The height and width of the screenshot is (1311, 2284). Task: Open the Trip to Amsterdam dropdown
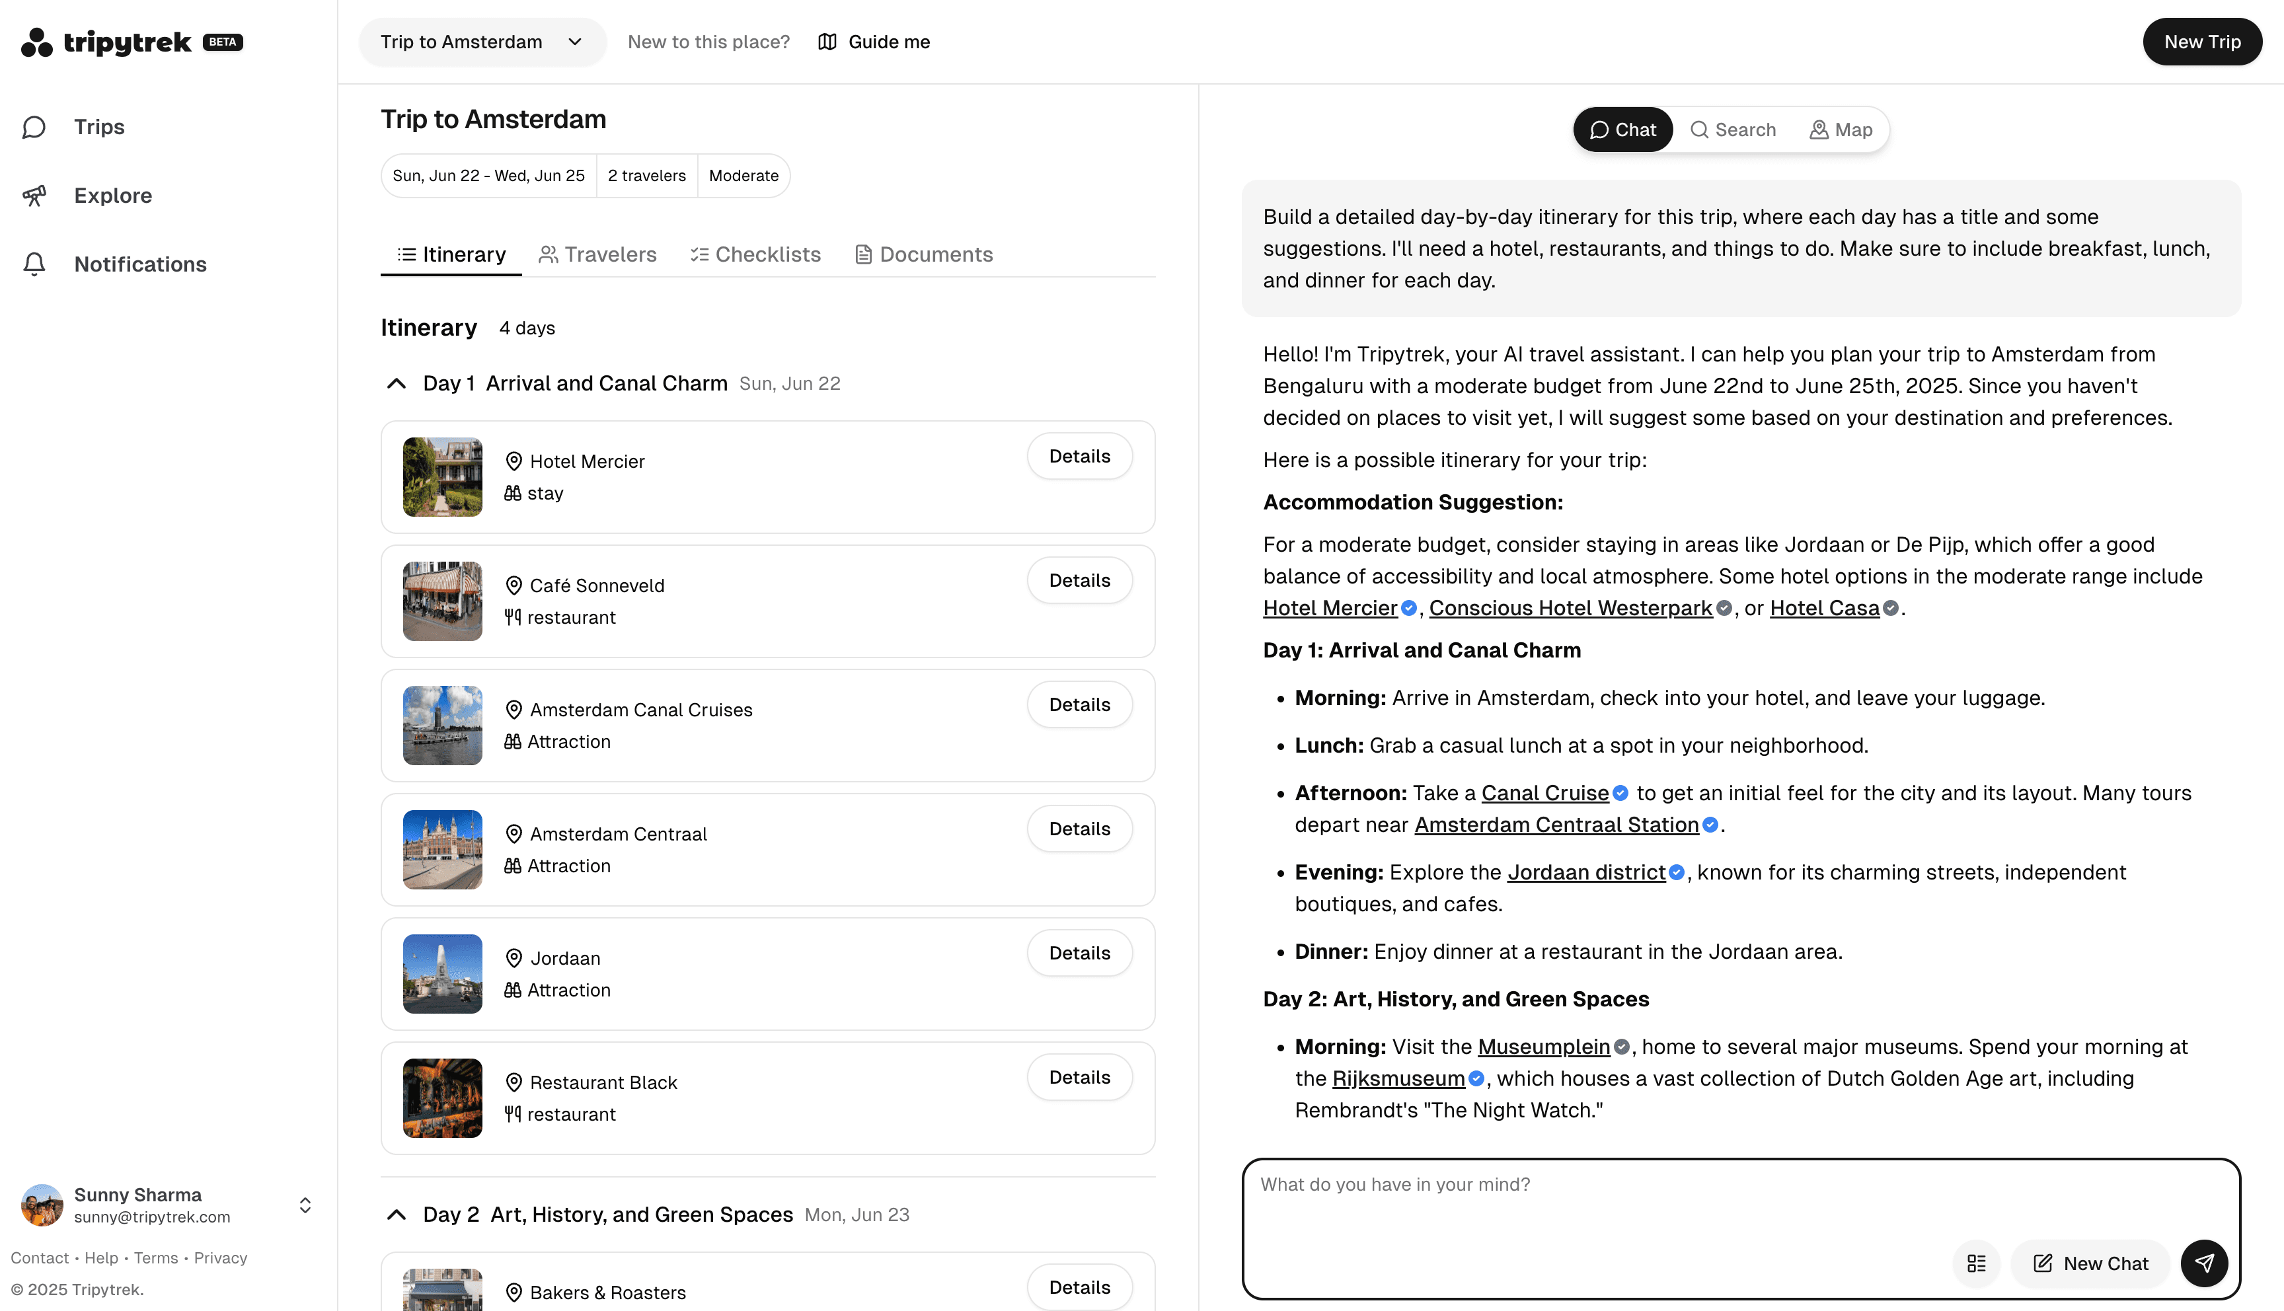coord(482,42)
